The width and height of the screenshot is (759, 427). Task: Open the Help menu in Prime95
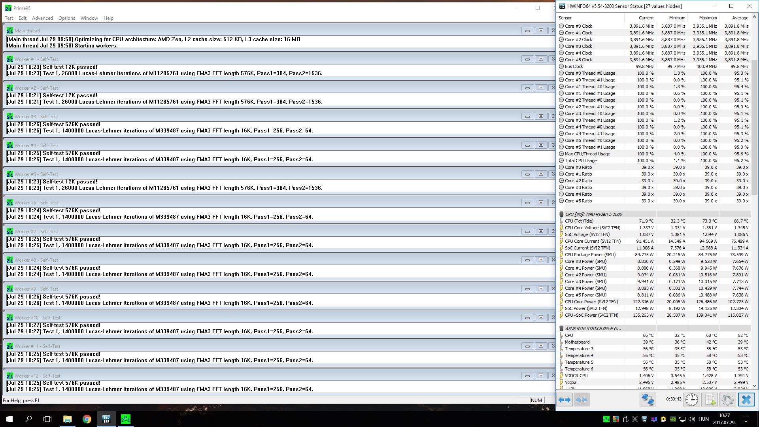[x=108, y=18]
